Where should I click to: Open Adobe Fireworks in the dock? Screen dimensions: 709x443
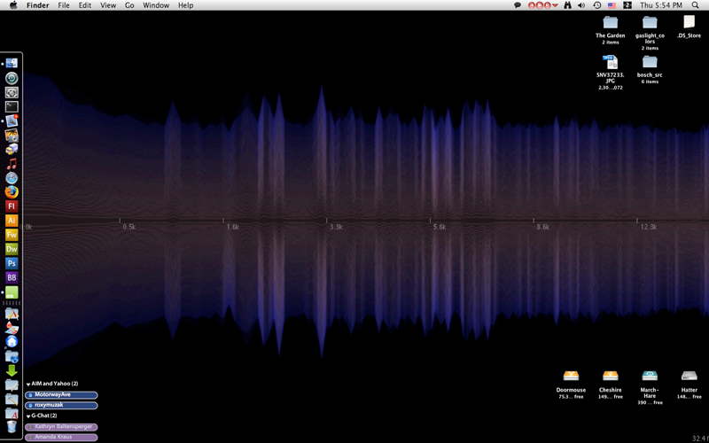click(x=12, y=235)
